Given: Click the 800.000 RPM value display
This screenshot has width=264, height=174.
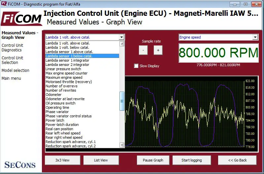Looking at the screenshot, I should pyautogui.click(x=218, y=53).
